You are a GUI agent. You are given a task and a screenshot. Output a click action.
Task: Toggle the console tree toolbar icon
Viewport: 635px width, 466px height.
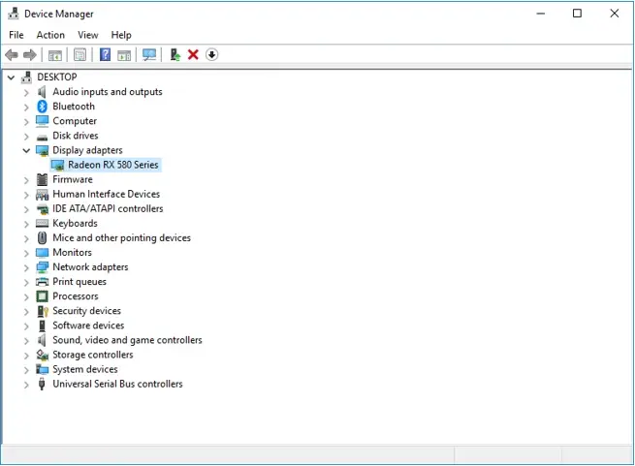(x=55, y=55)
